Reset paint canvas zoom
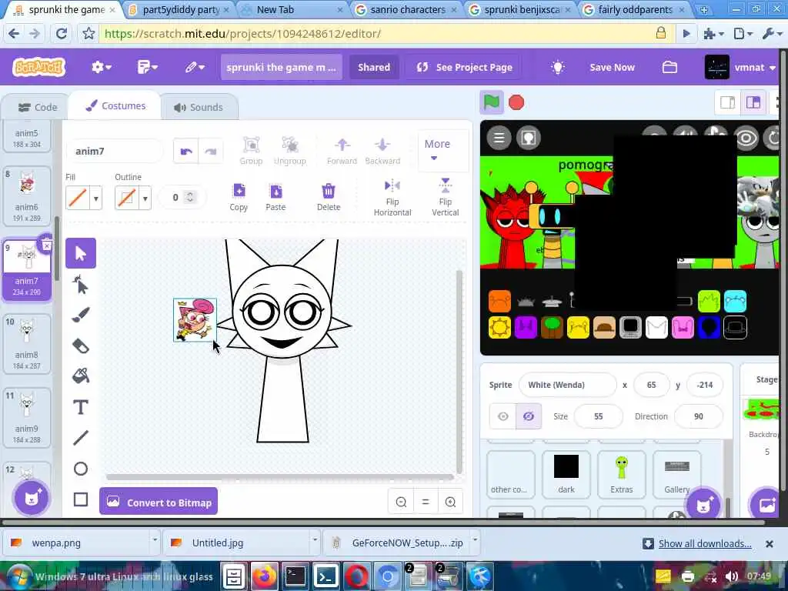788x591 pixels. 426,502
